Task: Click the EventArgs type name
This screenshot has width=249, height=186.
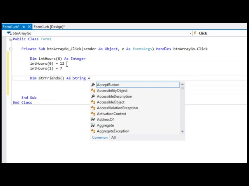Action: point(142,49)
